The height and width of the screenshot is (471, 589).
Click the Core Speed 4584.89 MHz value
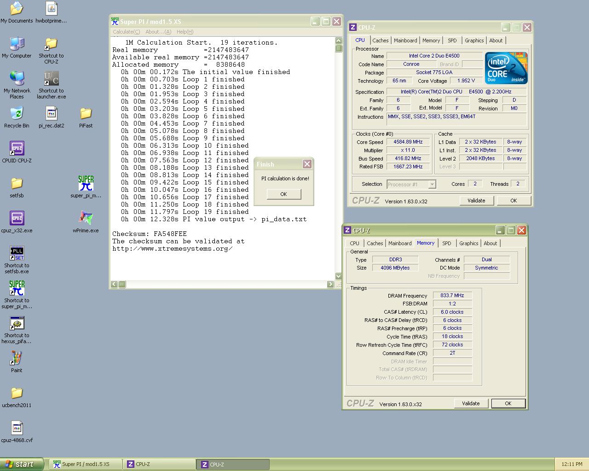tap(408, 142)
